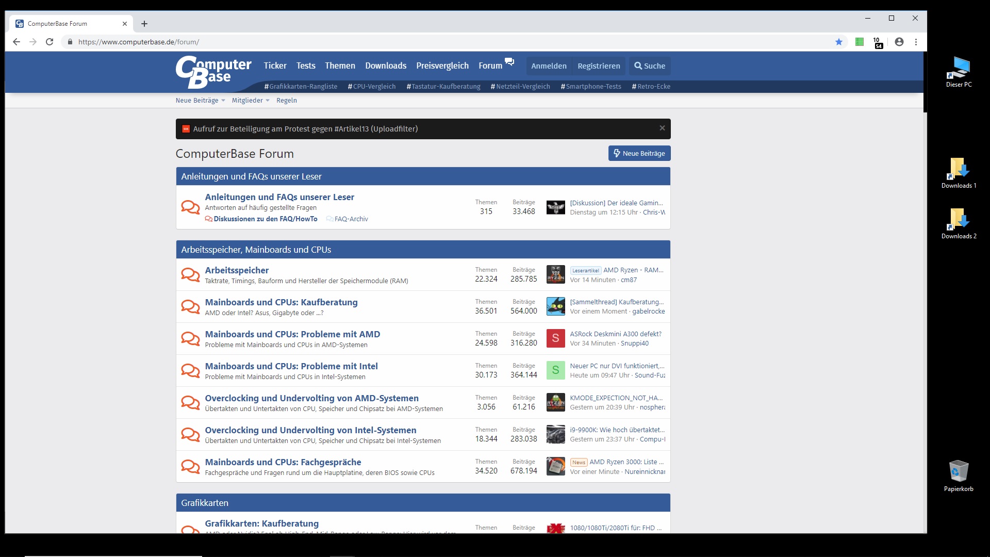Expand the Neue Beiträge dropdown
This screenshot has height=557, width=990.
click(x=223, y=101)
